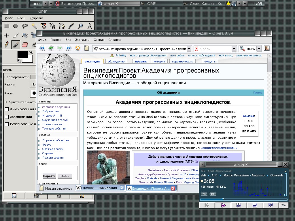Open the 100% zoom level dropdown

[x=259, y=49]
